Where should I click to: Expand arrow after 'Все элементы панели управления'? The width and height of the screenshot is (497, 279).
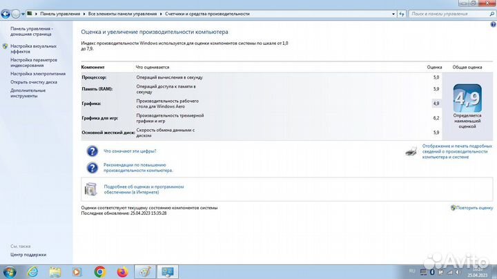coord(161,14)
